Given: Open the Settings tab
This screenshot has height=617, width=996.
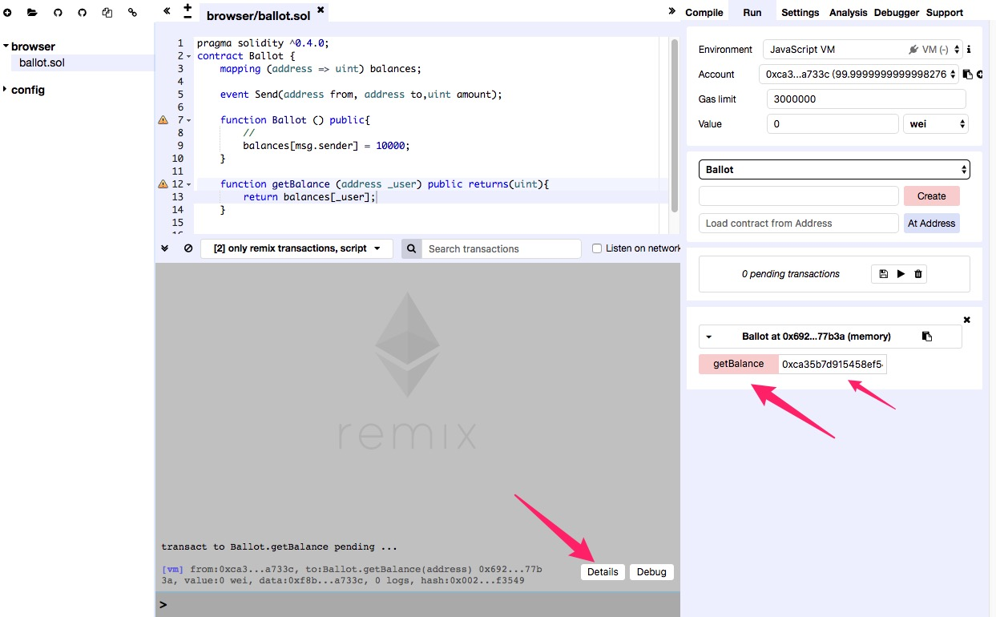Looking at the screenshot, I should tap(800, 12).
